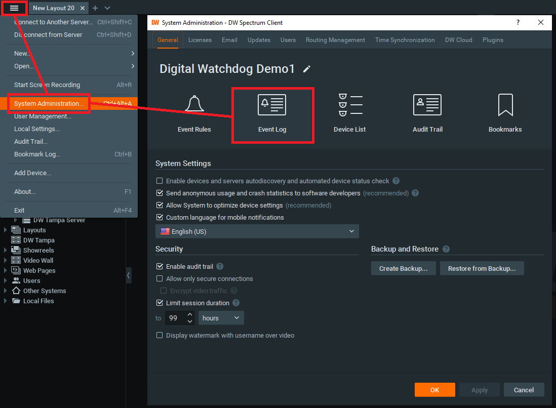Decrease session duration with down arrow
The height and width of the screenshot is (408, 556).
coord(190,321)
